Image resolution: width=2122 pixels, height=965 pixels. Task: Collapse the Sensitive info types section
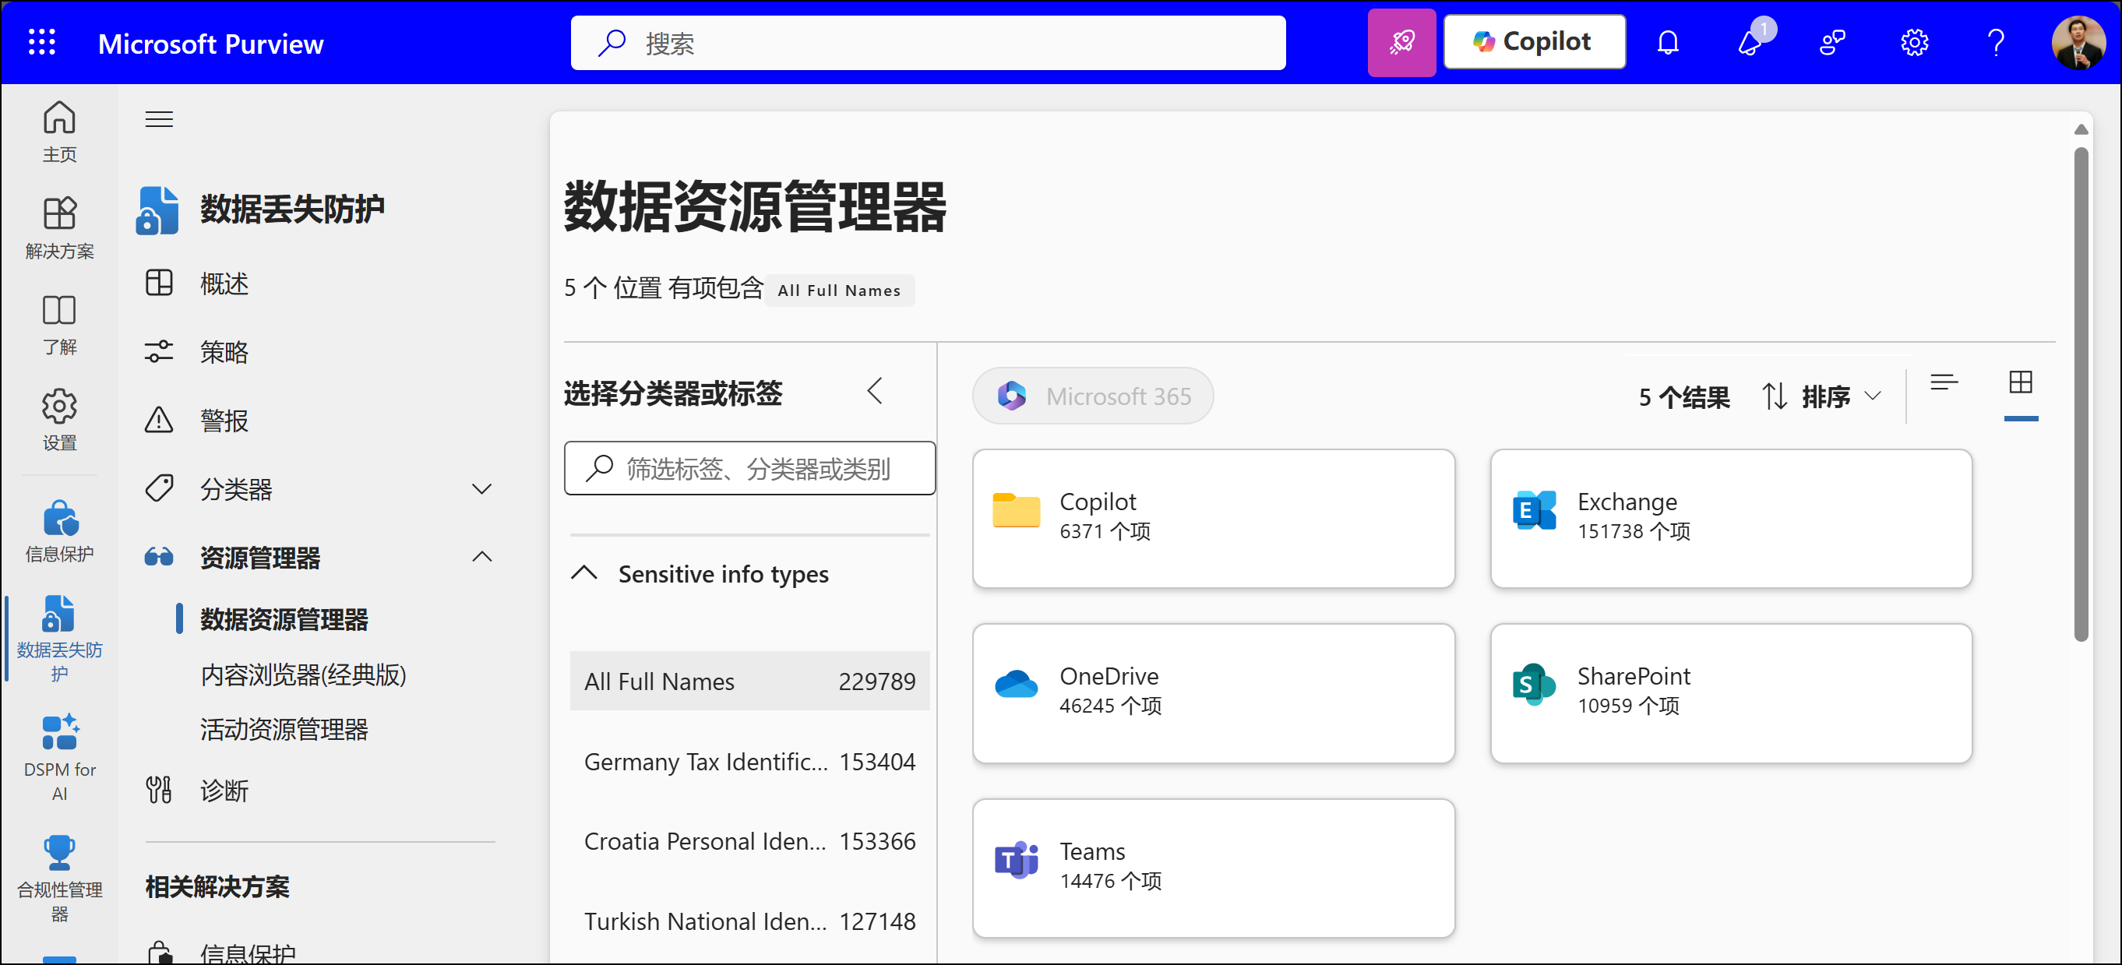pos(584,574)
